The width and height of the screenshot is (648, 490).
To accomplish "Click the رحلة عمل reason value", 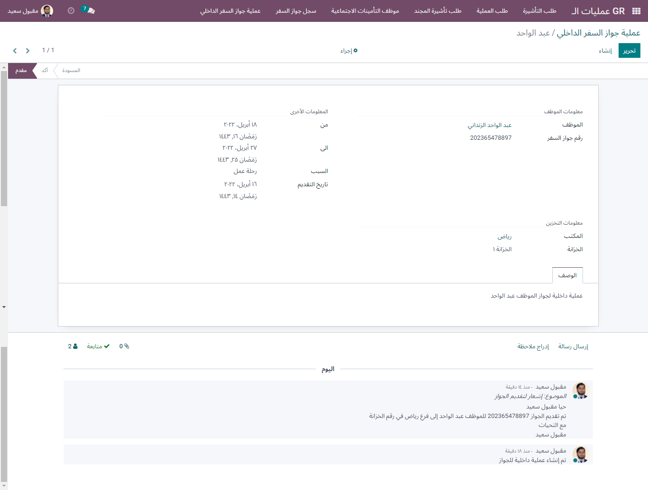I will click(x=245, y=171).
